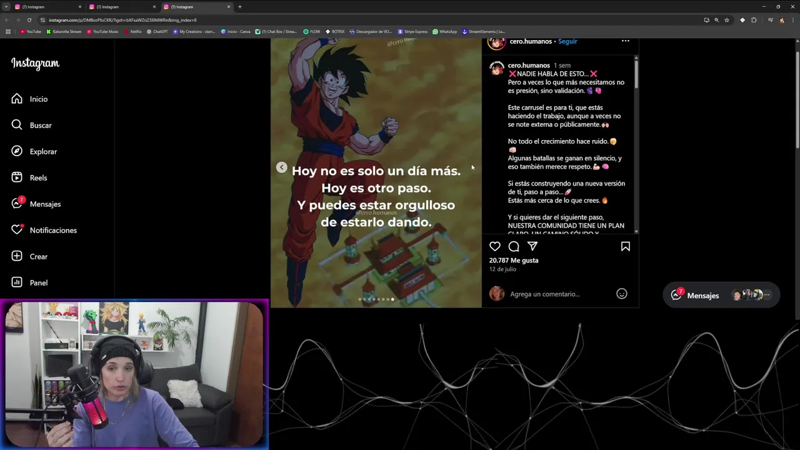Close the active third Instagram tab
Screen dimensions: 800x450
point(228,7)
